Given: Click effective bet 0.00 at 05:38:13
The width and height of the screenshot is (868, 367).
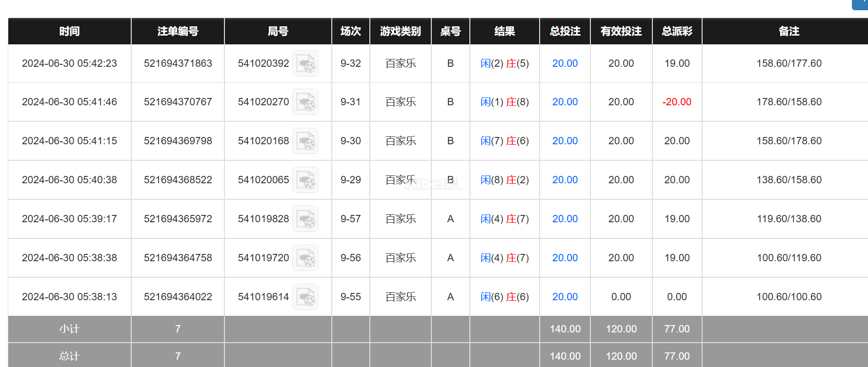Looking at the screenshot, I should (621, 297).
